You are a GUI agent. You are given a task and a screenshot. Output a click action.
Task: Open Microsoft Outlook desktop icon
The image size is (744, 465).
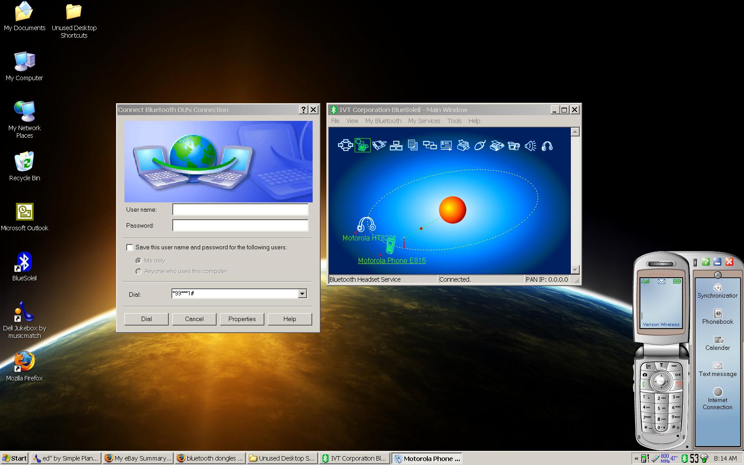click(x=24, y=217)
